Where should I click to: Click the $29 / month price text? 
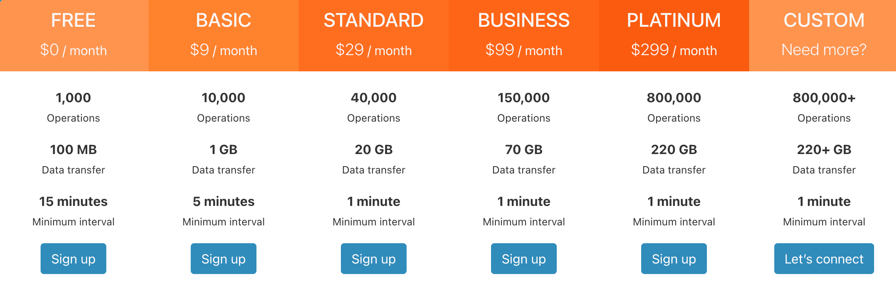coord(374,50)
